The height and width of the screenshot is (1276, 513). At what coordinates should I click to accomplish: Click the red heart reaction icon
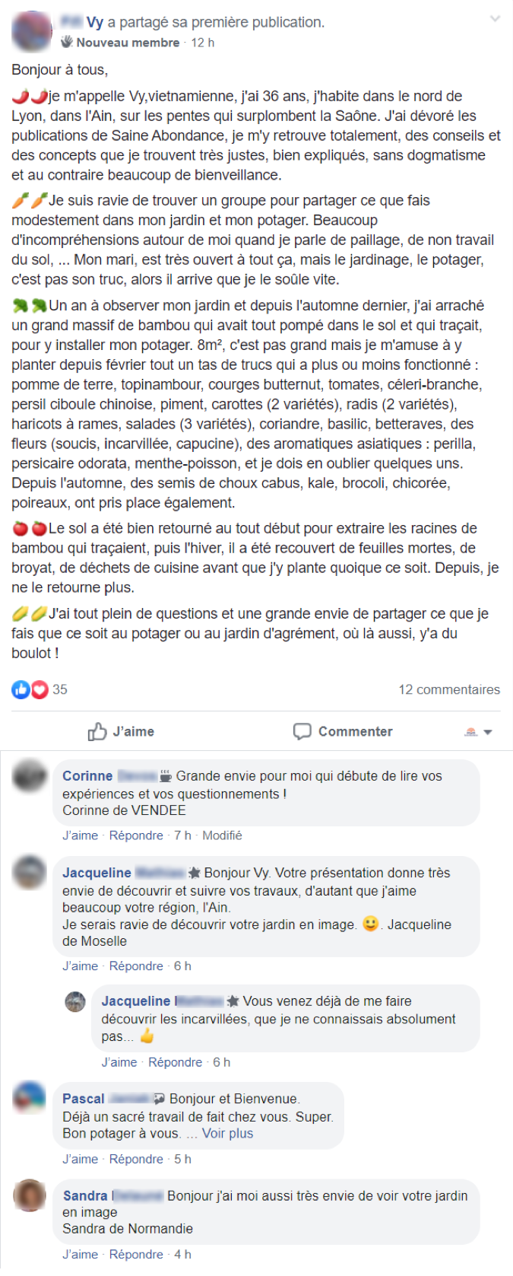click(40, 689)
